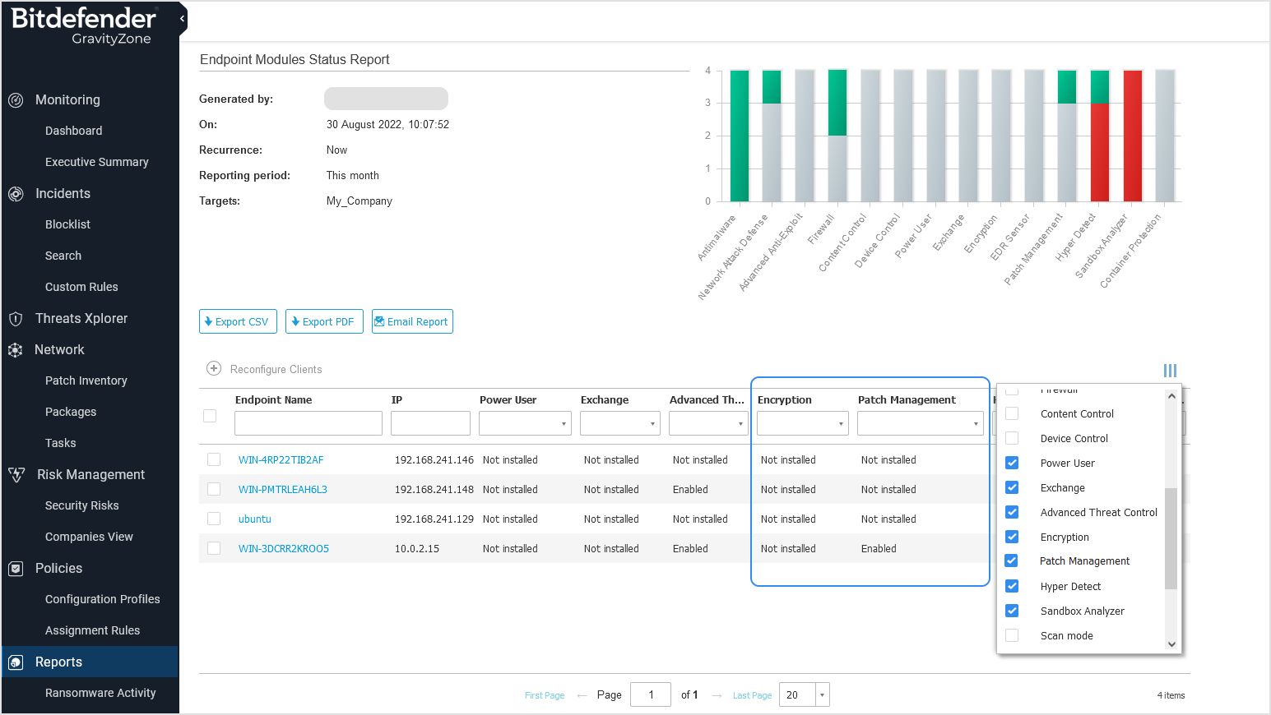Go to next page arrow
This screenshot has width=1271, height=715.
click(717, 695)
